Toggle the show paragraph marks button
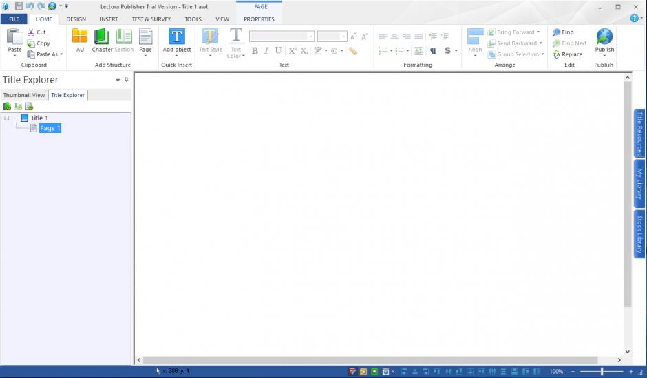647x378 pixels. click(x=432, y=50)
